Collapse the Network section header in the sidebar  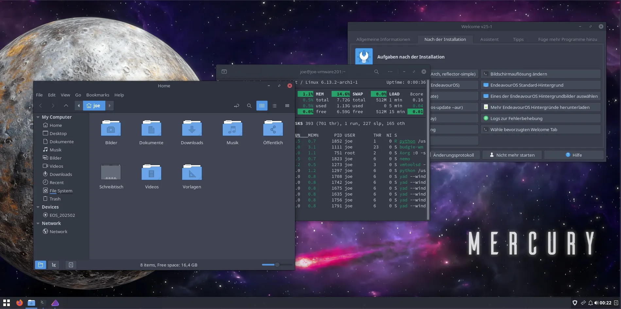[38, 223]
